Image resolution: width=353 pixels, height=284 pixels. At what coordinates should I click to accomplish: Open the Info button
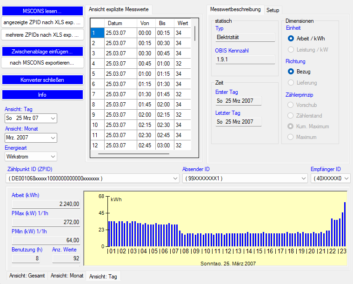(42, 95)
